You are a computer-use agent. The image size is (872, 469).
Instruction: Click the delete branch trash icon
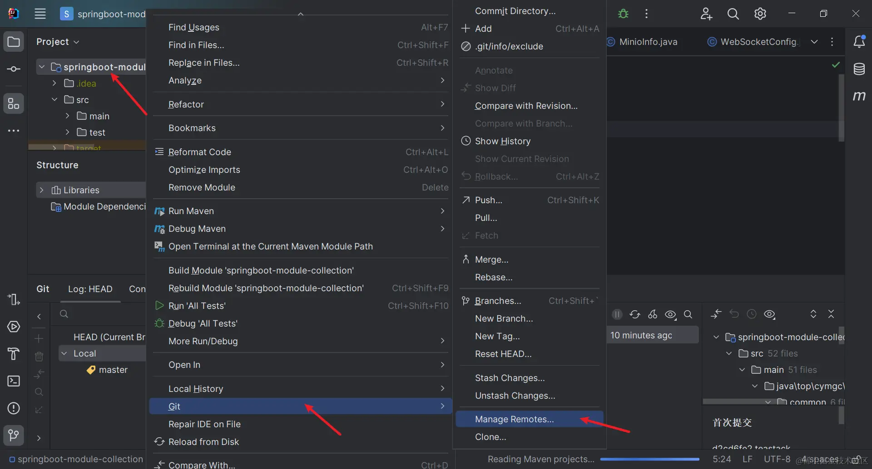pyautogui.click(x=39, y=357)
